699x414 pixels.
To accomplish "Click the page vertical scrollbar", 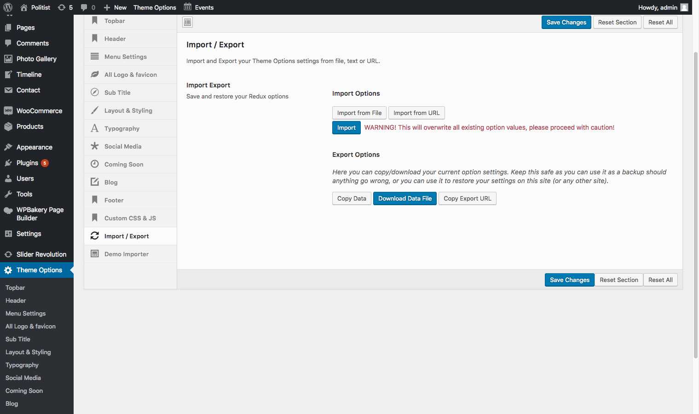I will 696,205.
